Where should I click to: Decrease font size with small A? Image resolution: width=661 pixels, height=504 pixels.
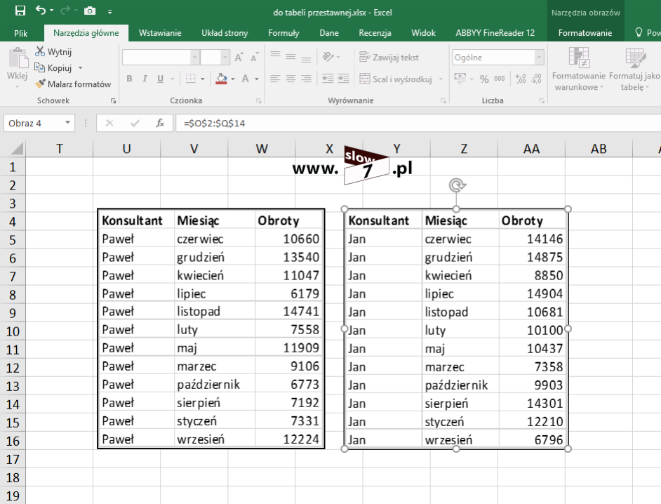[x=254, y=58]
